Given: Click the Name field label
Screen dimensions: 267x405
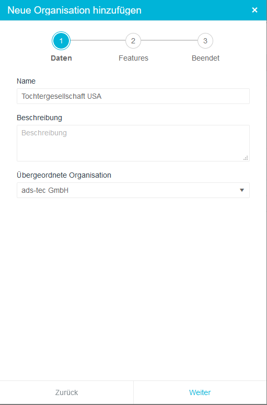Looking at the screenshot, I should [26, 81].
